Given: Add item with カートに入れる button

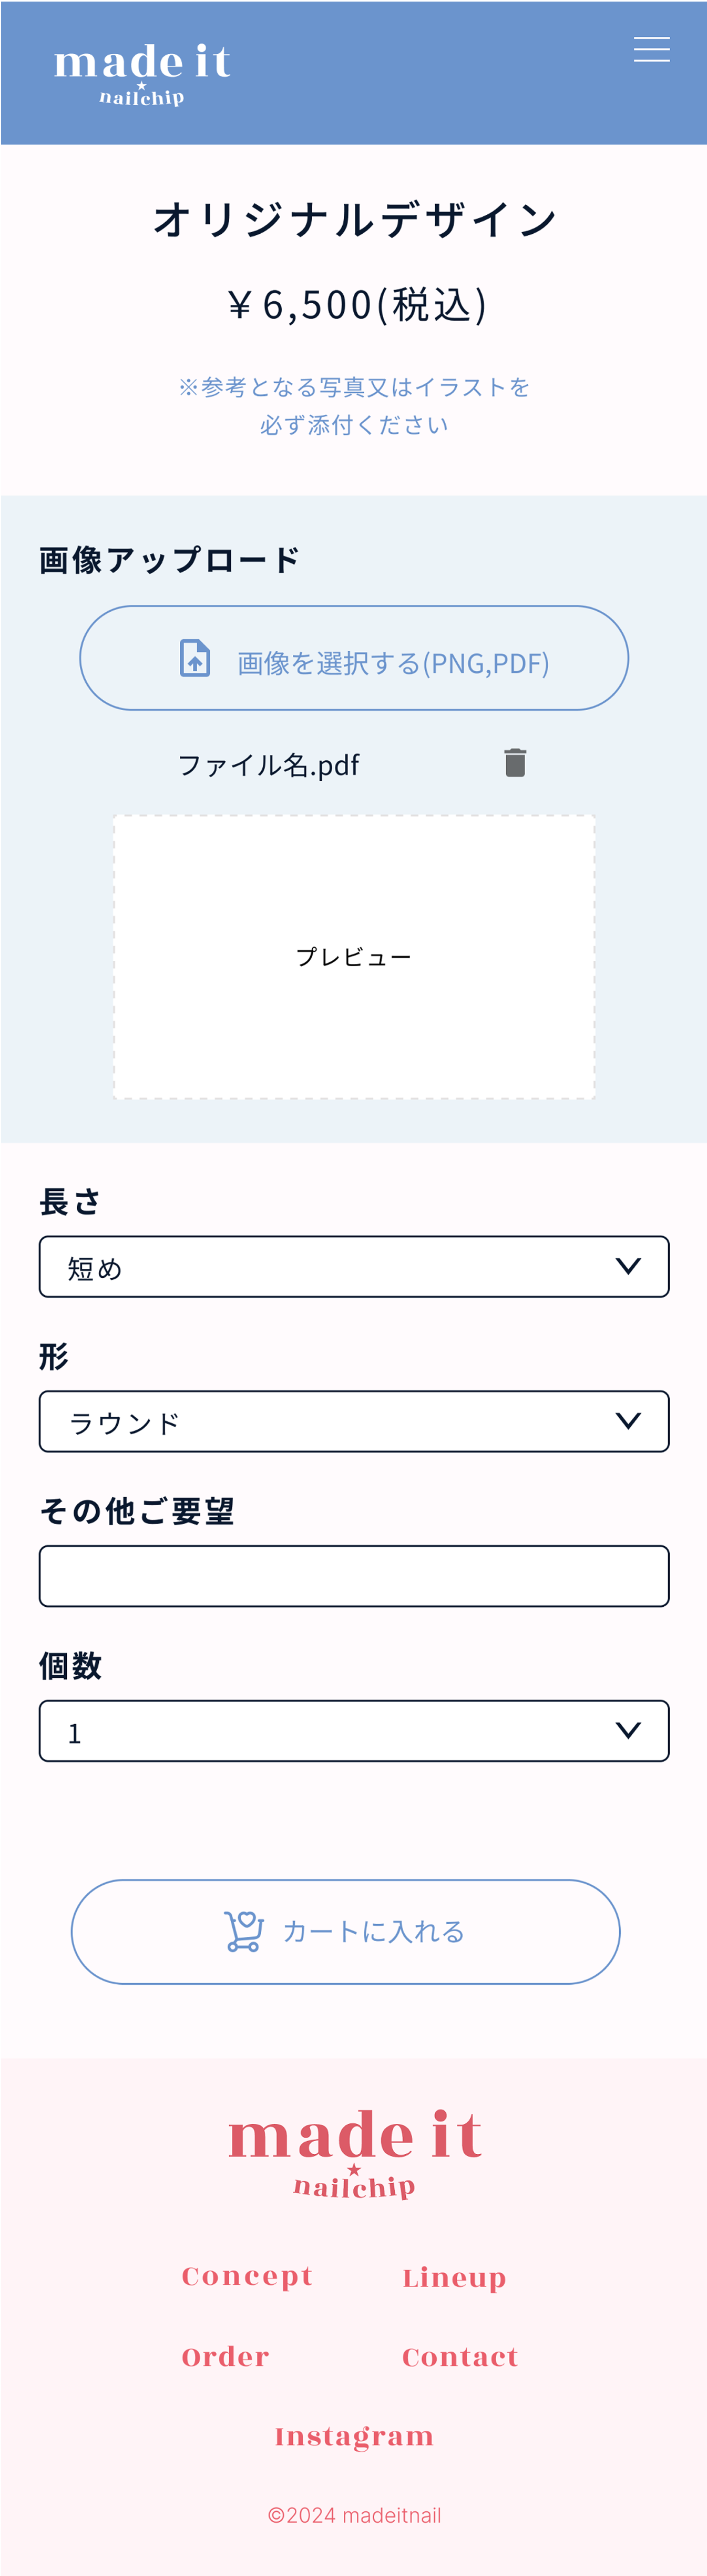Looking at the screenshot, I should coord(345,1931).
